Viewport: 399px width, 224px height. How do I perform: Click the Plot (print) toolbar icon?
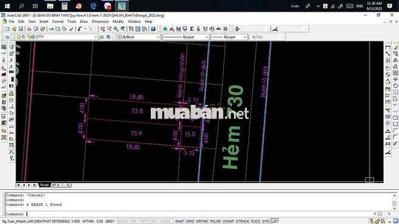click(29, 29)
